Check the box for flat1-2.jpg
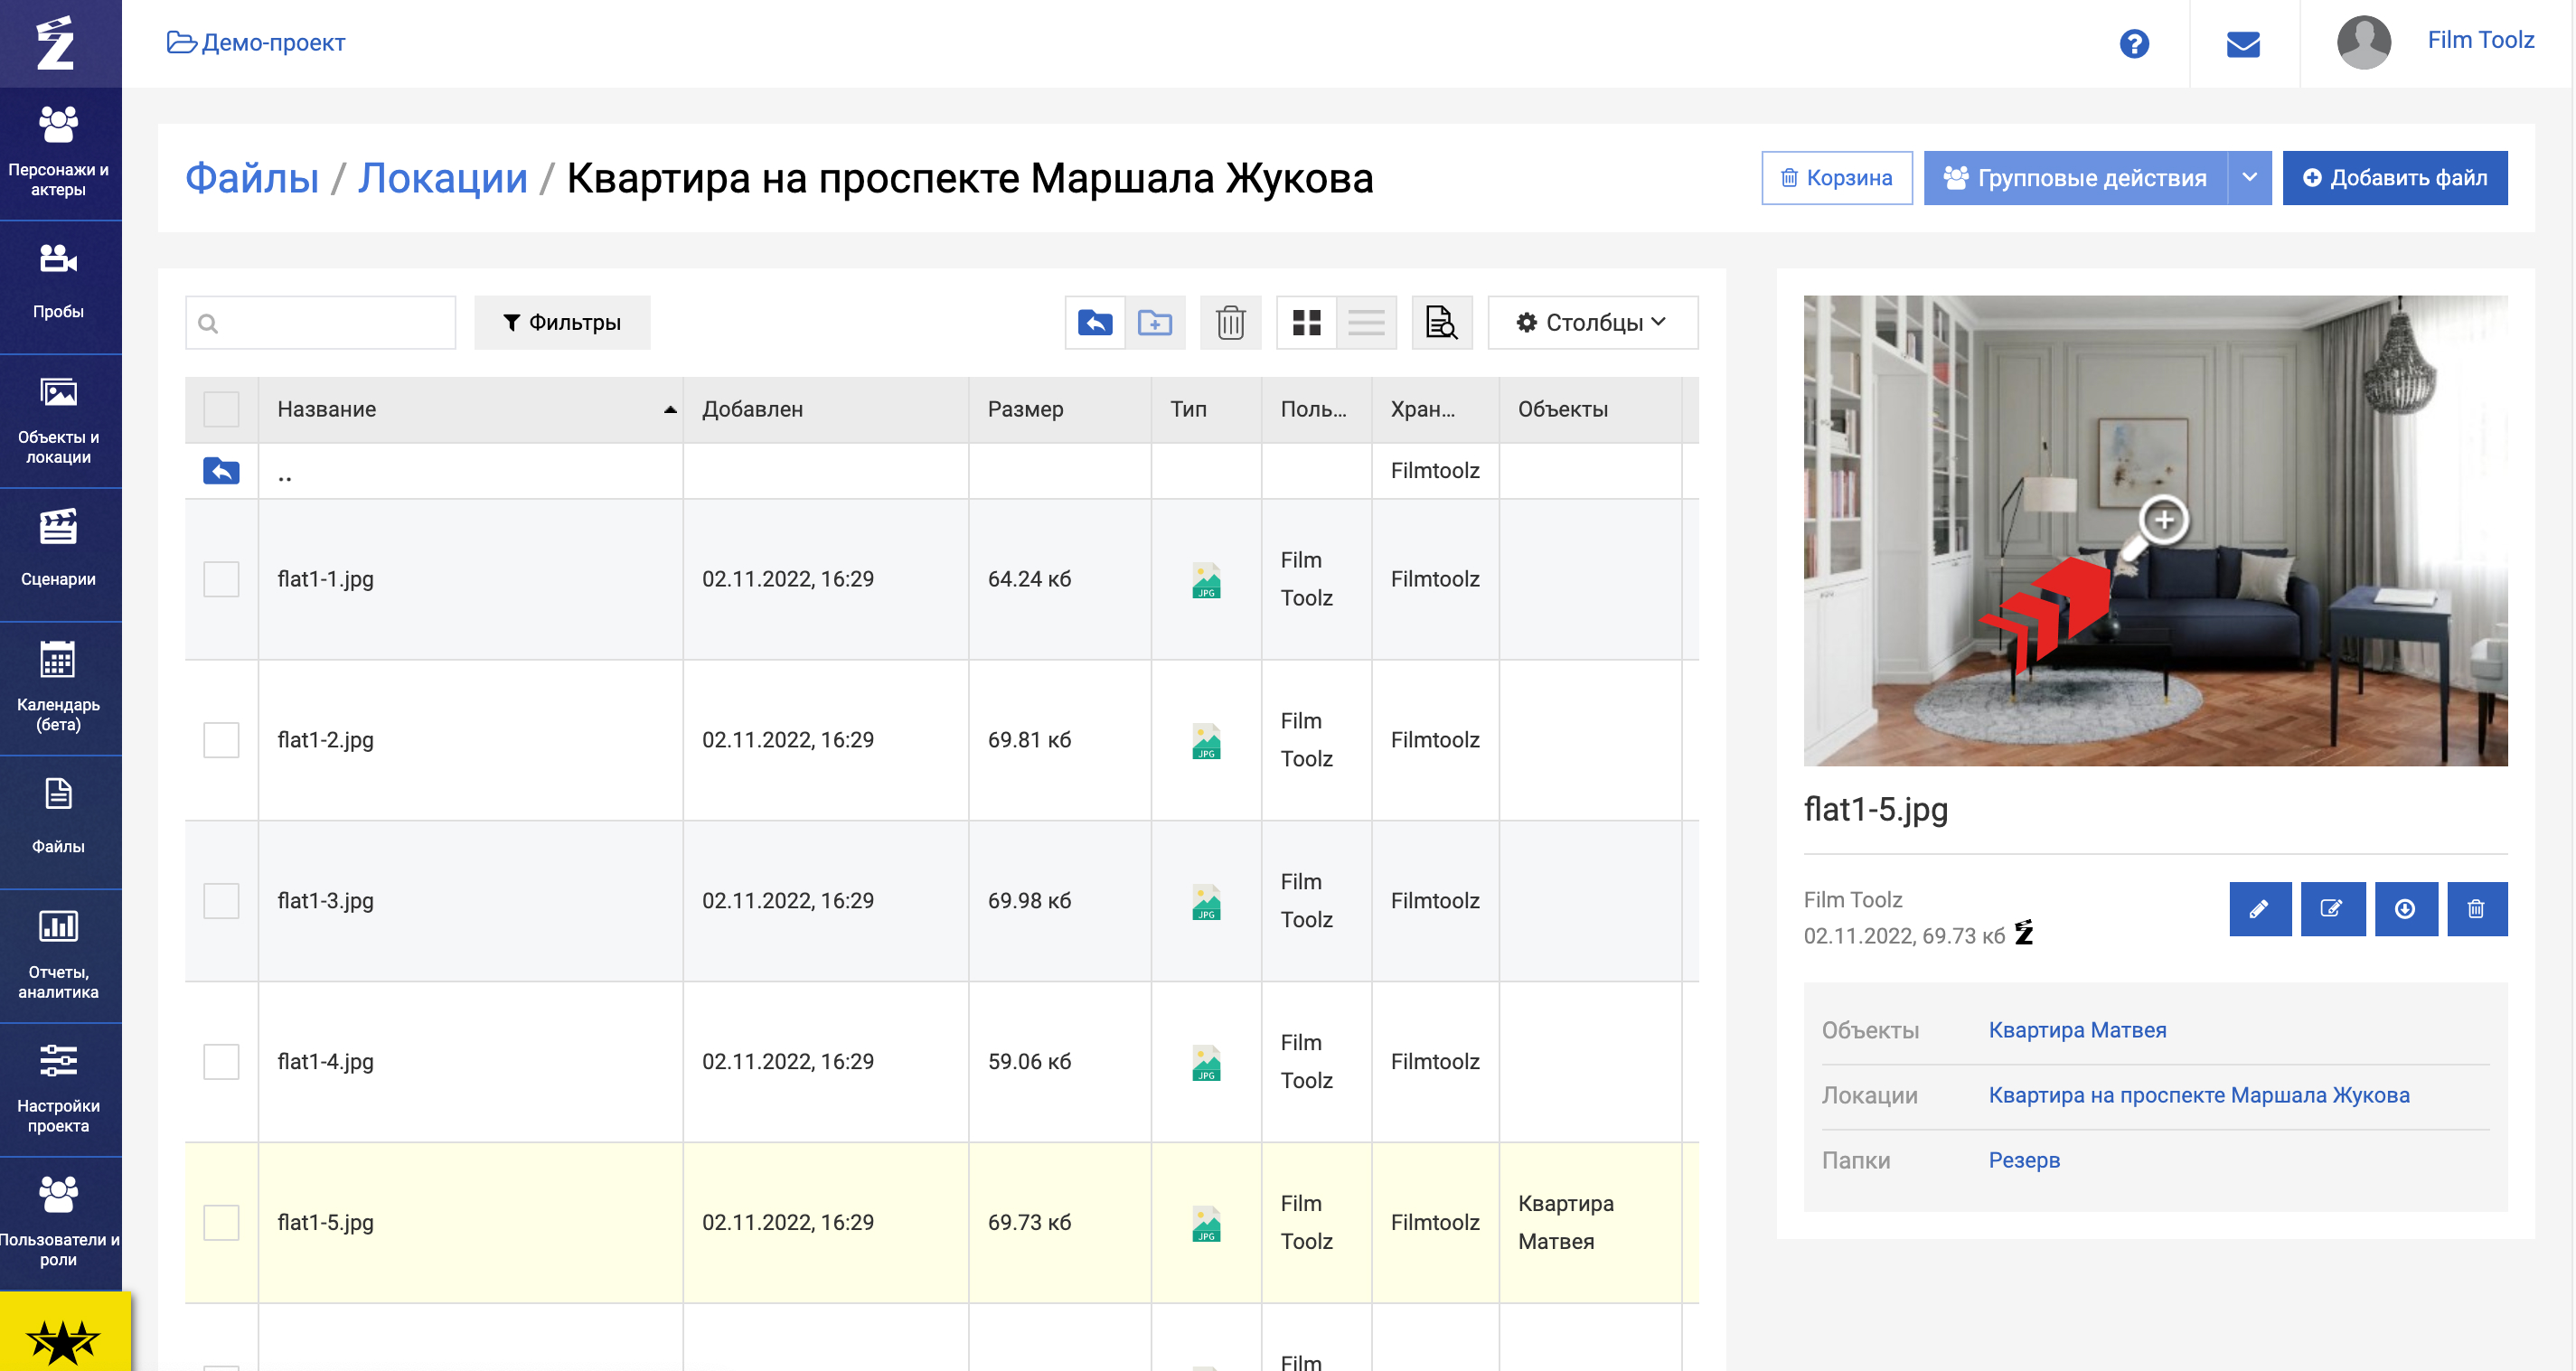 point(221,740)
